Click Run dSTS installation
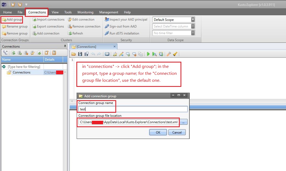This screenshot has width=286, height=171. tap(122, 33)
